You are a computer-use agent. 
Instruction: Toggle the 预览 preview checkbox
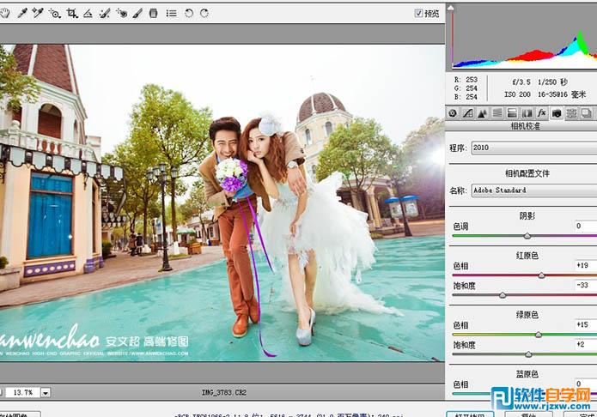pos(419,14)
